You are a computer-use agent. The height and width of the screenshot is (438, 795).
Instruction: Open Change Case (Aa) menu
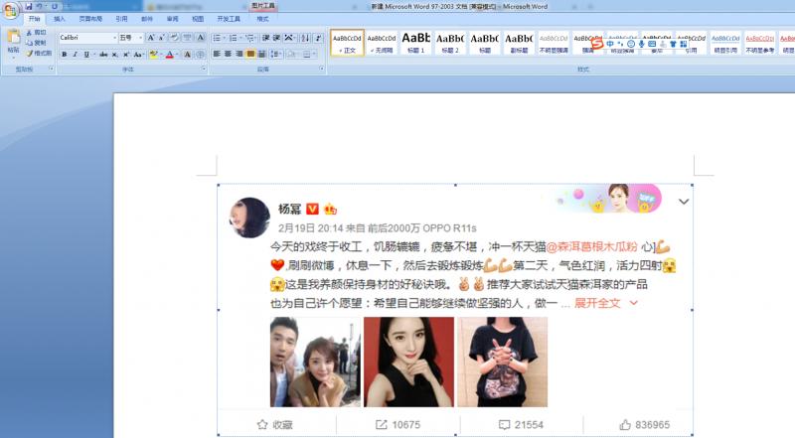click(138, 55)
